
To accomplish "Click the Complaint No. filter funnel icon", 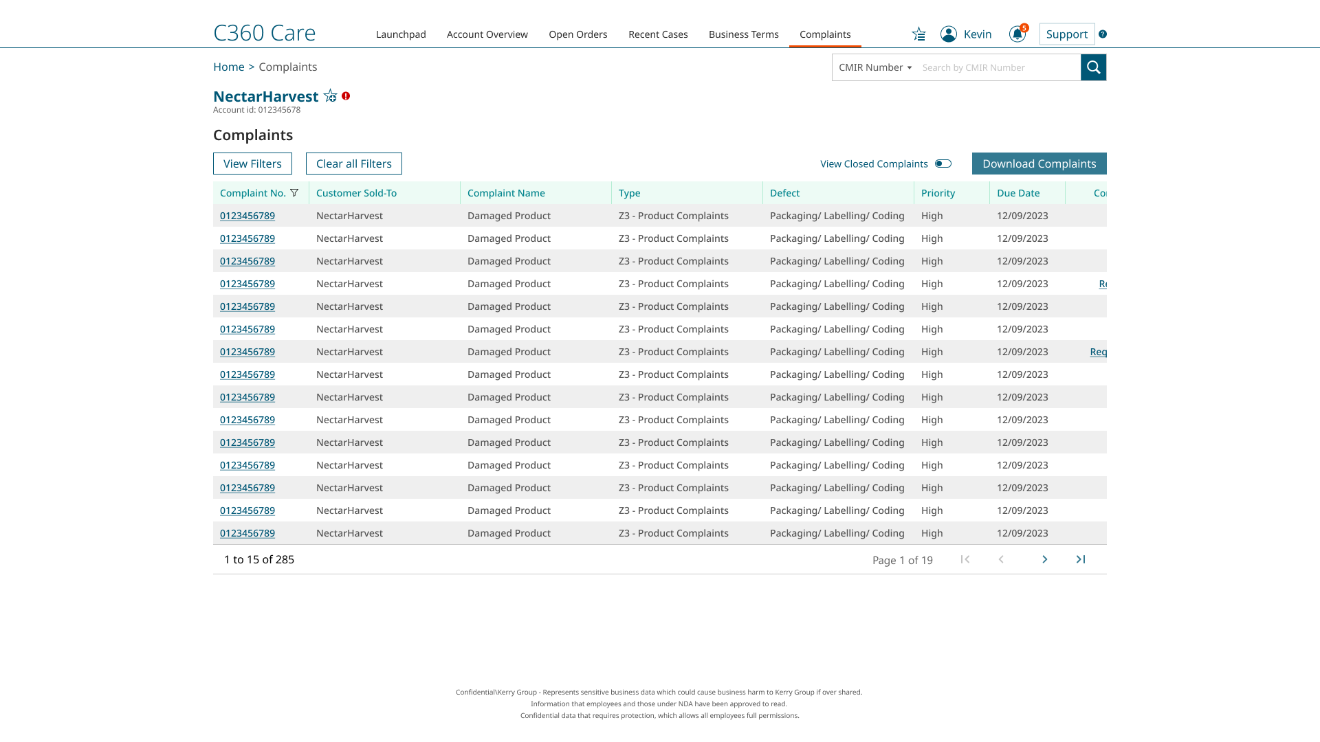I will point(294,193).
